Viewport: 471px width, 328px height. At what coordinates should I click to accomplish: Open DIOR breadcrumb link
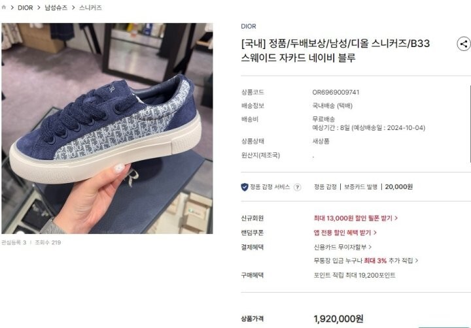(x=26, y=8)
